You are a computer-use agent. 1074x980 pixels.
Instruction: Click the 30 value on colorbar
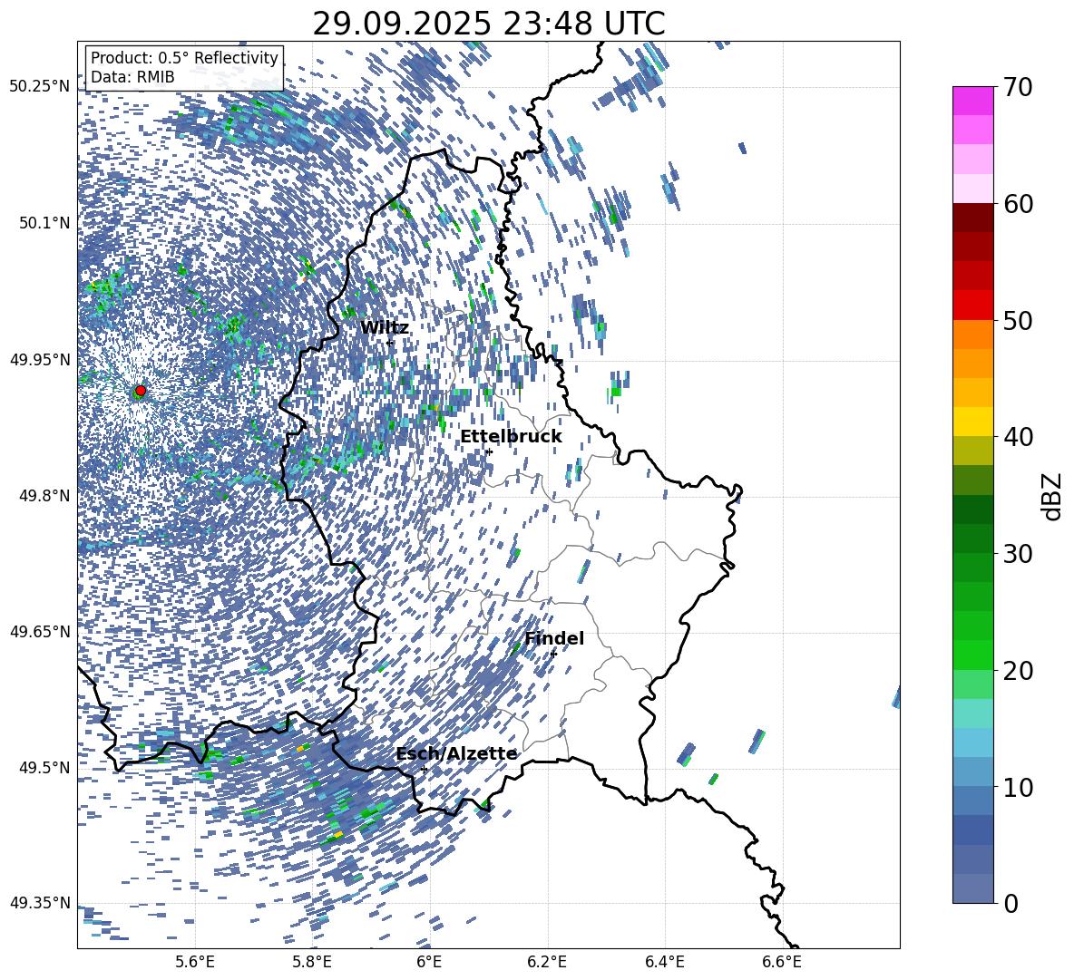1017,554
